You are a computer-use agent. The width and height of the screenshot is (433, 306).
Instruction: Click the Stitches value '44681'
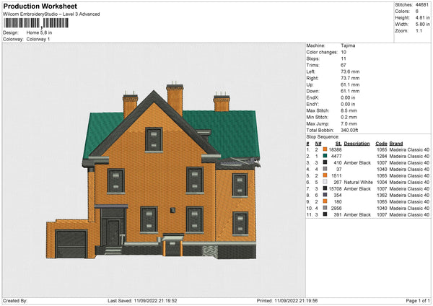pos(422,5)
